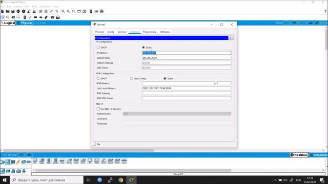The image size is (328, 184).
Task: Add a Simple PDU envelope
Action: click(52, 17)
